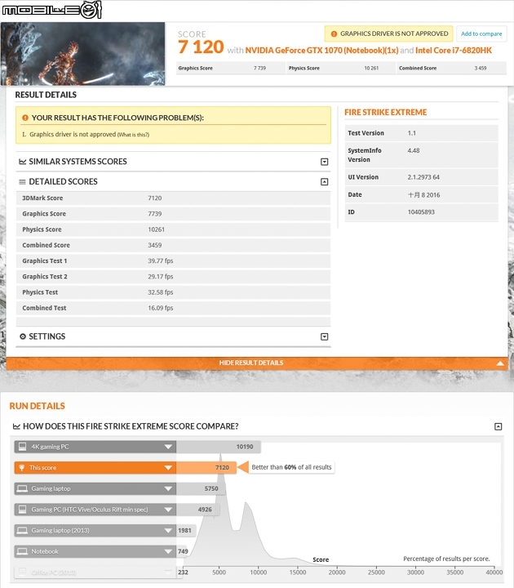Click desktop icon in HTC Vive/Oculus Rift row
514x588 pixels.
(x=23, y=510)
